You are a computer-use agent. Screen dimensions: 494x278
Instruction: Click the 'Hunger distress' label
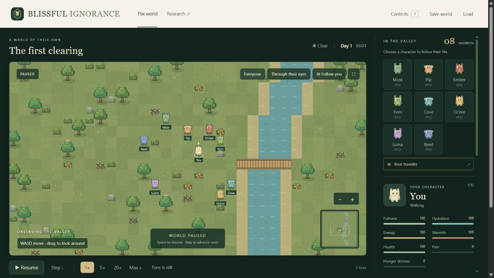click(396, 261)
